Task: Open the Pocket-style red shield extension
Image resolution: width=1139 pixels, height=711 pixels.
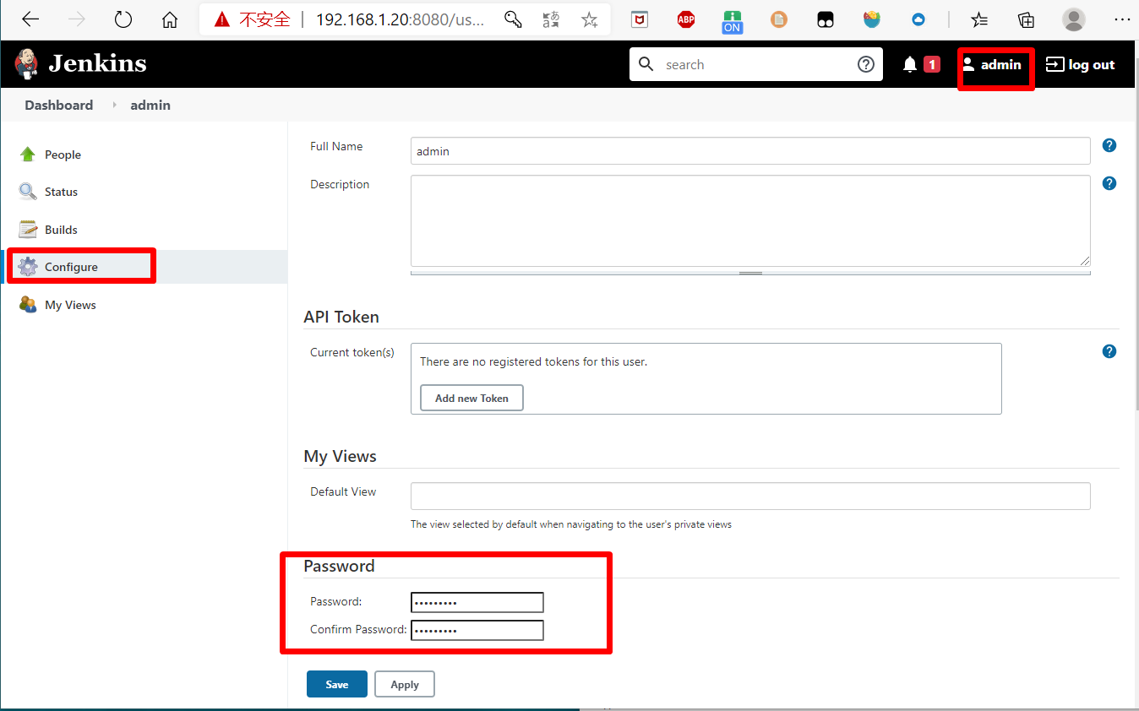Action: click(640, 19)
